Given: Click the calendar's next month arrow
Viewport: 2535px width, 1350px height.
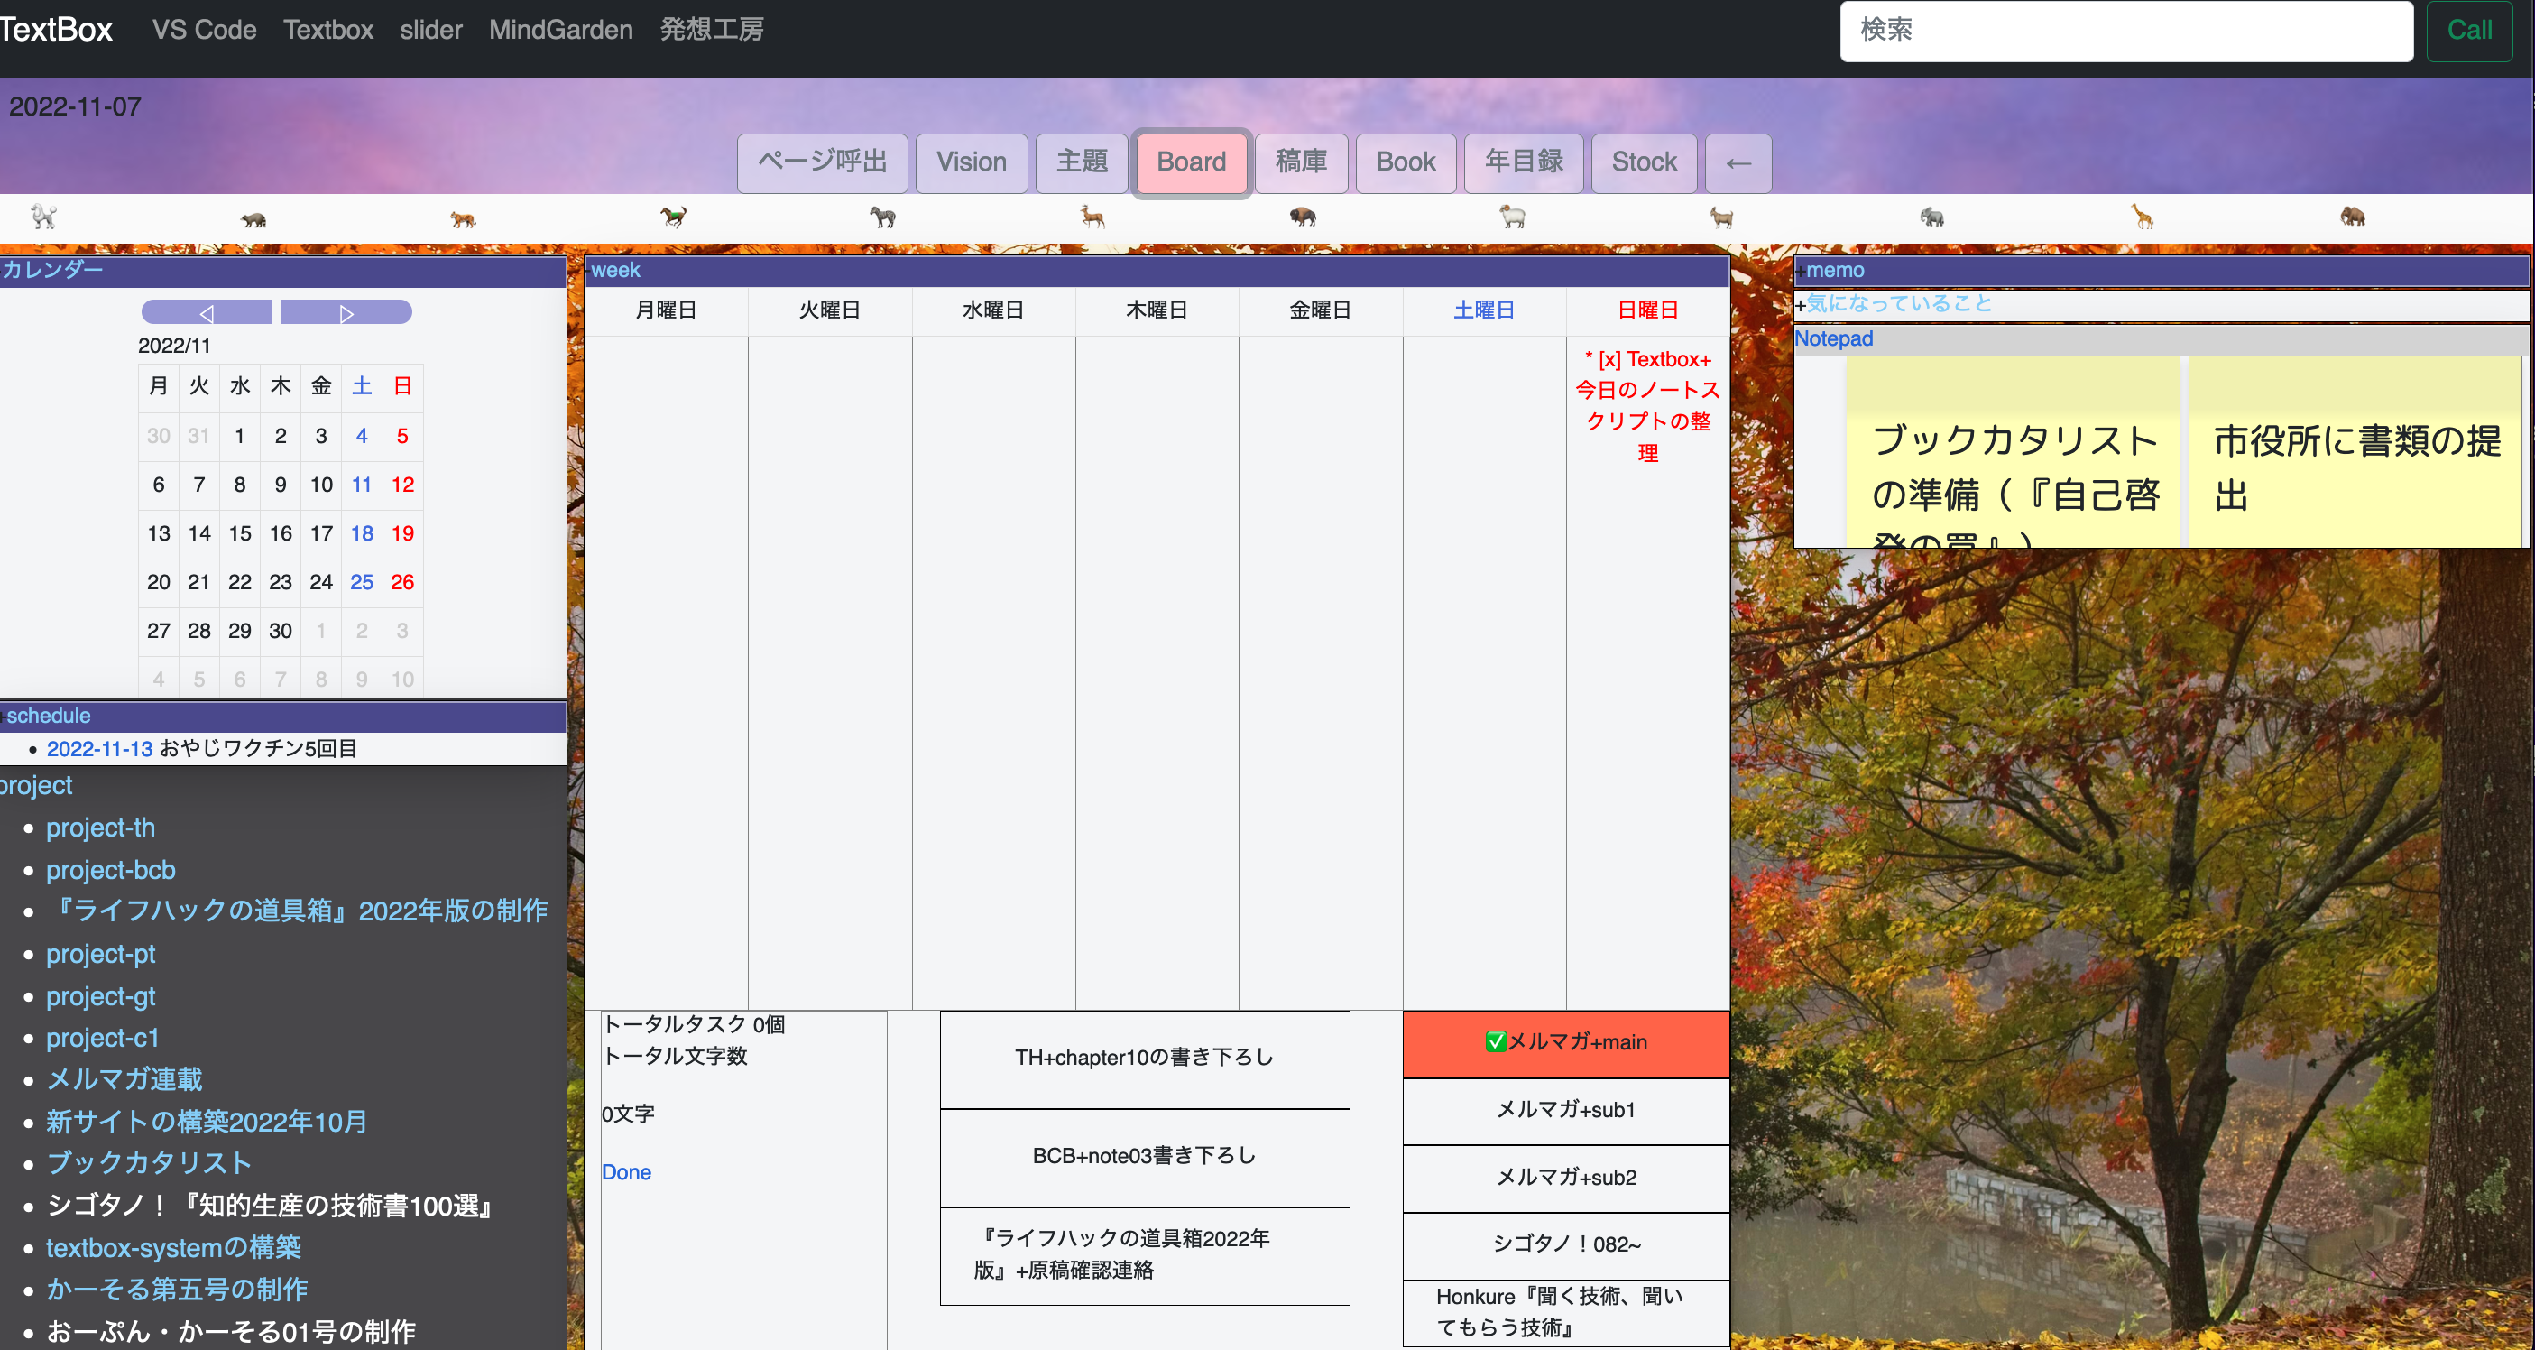Looking at the screenshot, I should [346, 311].
